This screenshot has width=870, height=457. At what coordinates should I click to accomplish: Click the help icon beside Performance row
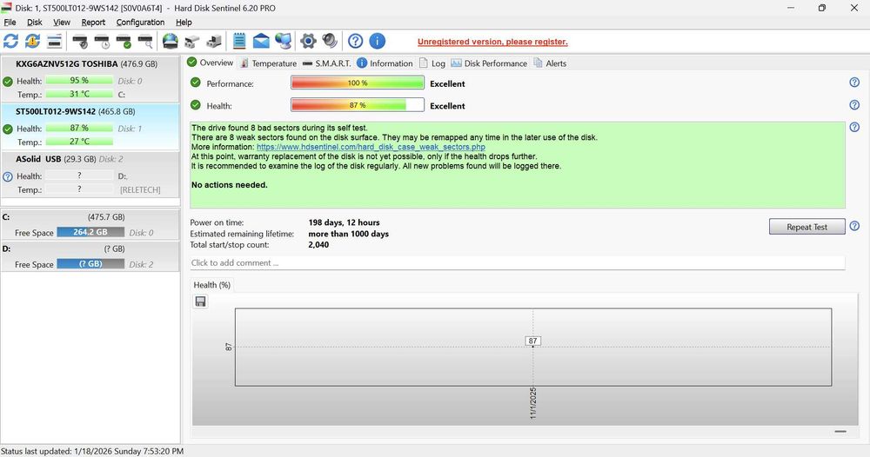point(854,83)
